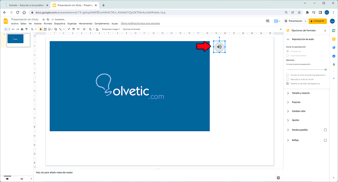The height and width of the screenshot is (182, 338).
Task: Open comment history speech bubble icon
Action: pyautogui.click(x=268, y=21)
